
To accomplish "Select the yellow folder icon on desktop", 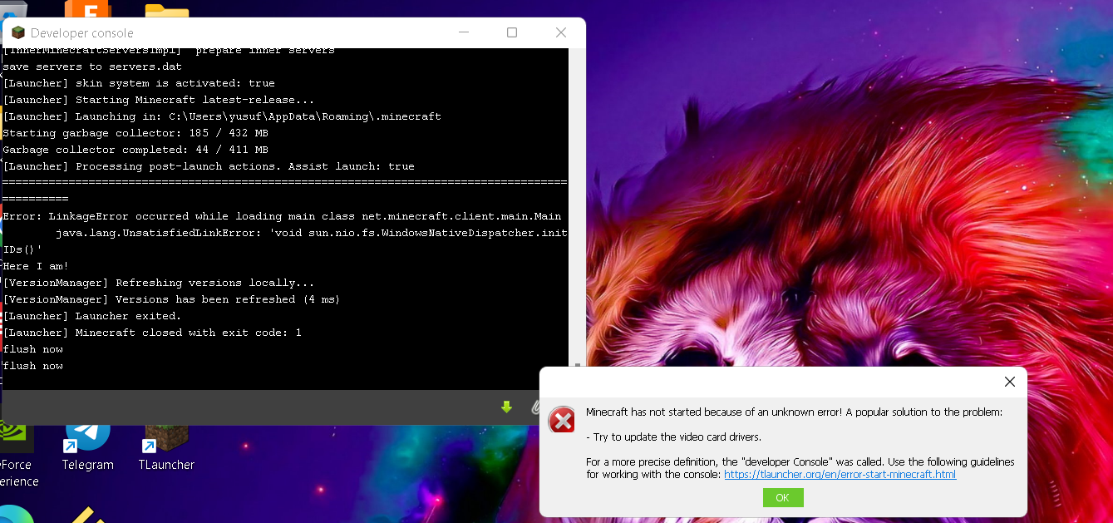I will tap(166, 11).
